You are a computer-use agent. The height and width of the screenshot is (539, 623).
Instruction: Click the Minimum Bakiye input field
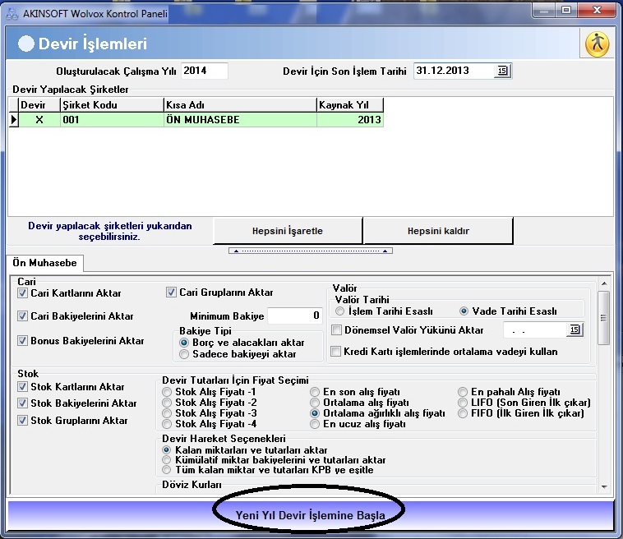click(294, 316)
